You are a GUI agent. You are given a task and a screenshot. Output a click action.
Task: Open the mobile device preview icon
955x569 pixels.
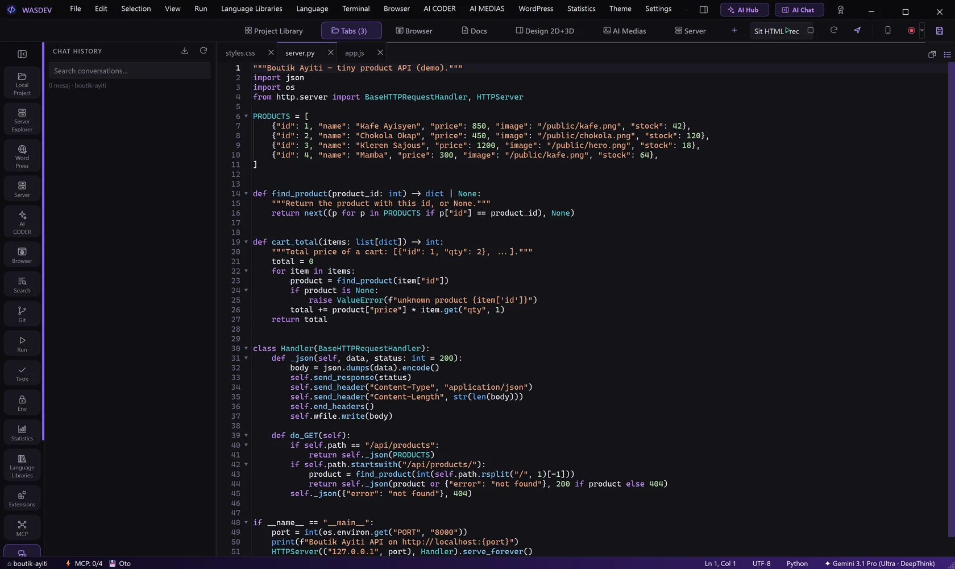[887, 30]
